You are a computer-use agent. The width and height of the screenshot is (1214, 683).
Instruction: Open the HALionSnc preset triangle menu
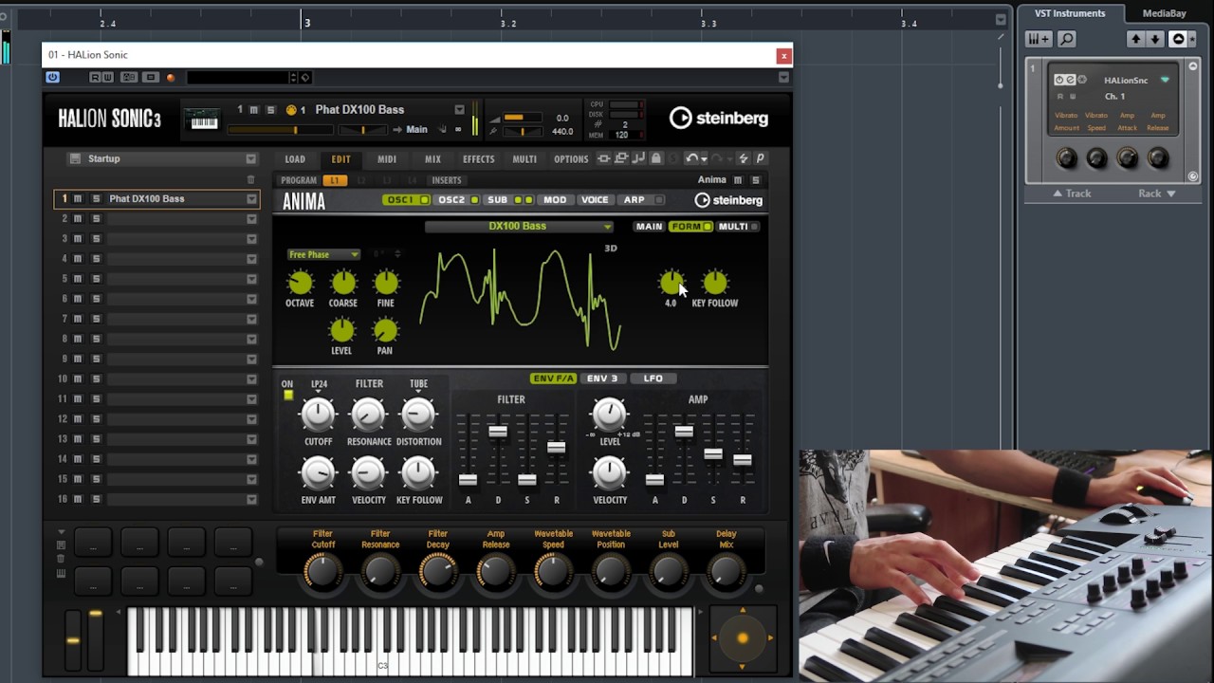point(1165,80)
